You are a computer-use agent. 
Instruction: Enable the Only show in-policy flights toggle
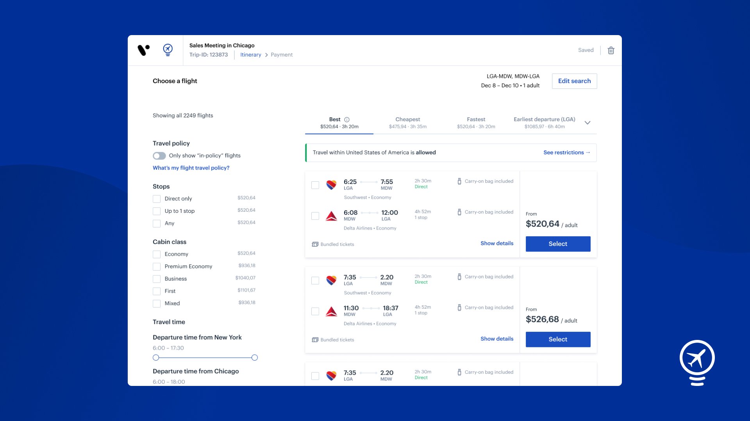point(159,156)
